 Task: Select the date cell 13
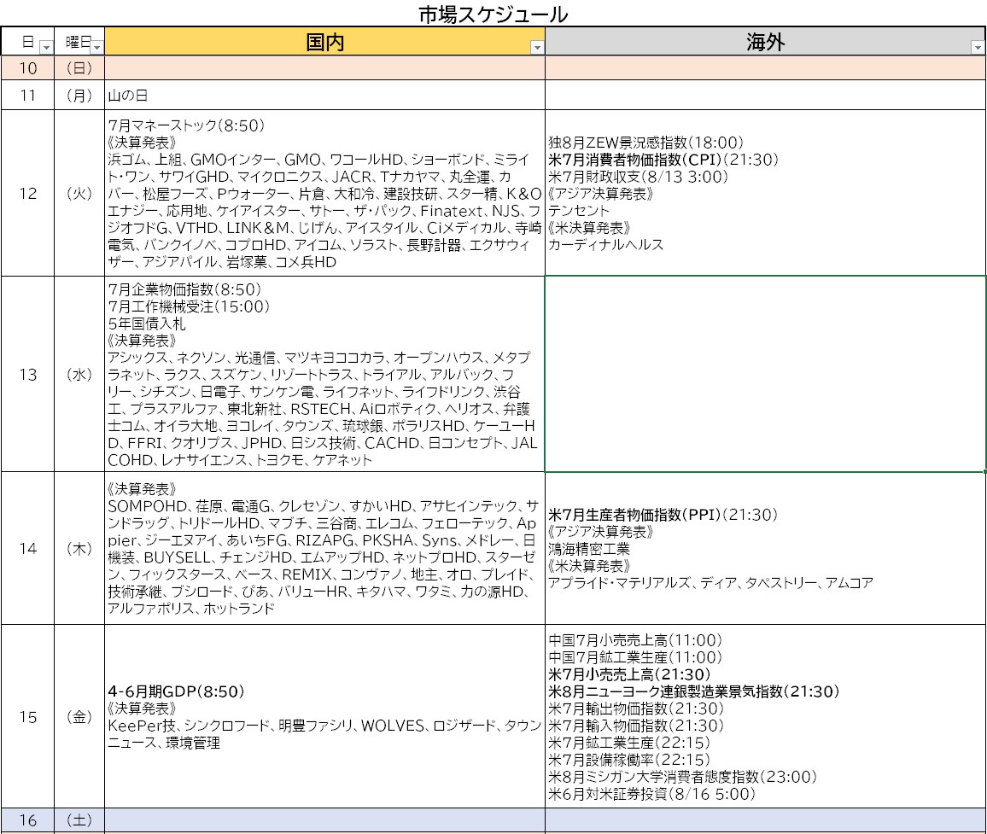27,375
